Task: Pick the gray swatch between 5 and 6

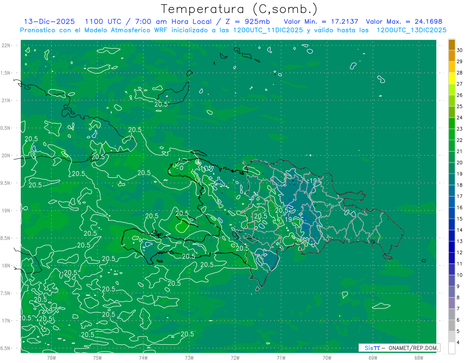Action: [452, 326]
